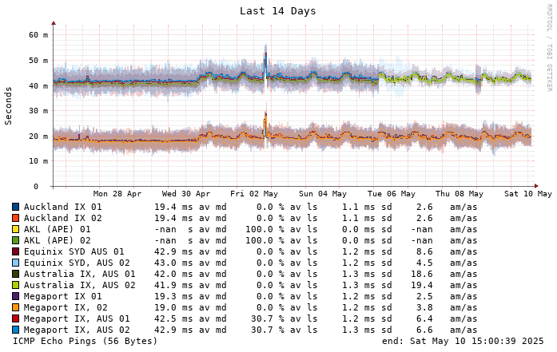Click the Auckland IX 02 orange-red swatch

(16, 218)
